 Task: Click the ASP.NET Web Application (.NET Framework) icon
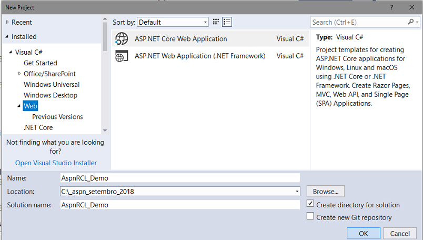tap(122, 56)
